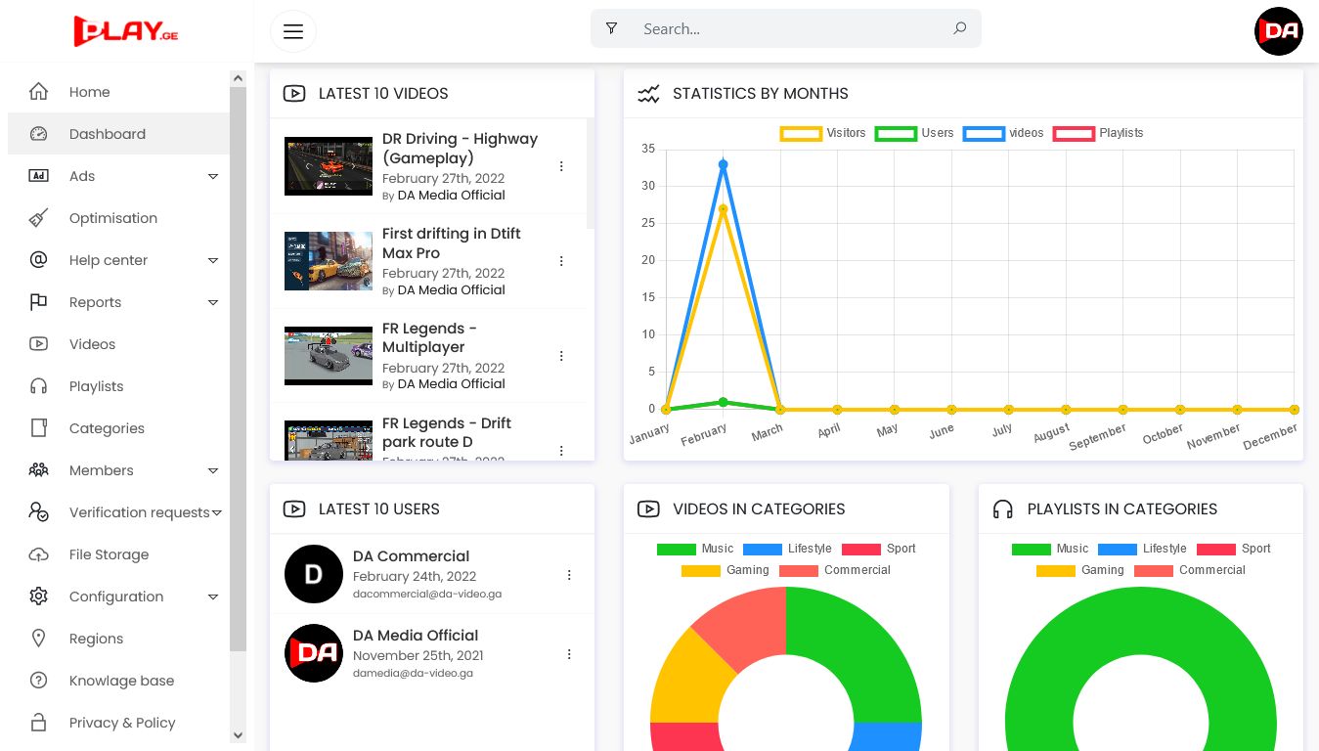Click the File Storage cloud icon

(x=39, y=554)
